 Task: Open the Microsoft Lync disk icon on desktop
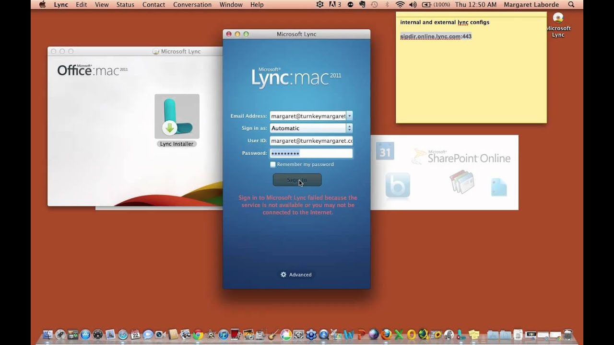pyautogui.click(x=558, y=18)
